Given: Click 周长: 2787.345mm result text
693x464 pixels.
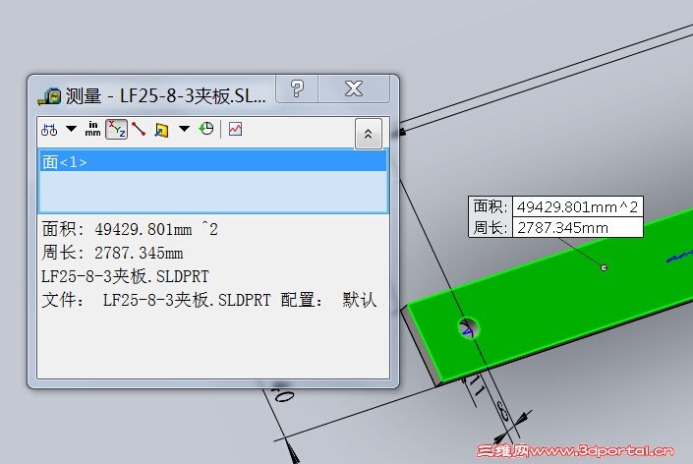Looking at the screenshot, I should pos(112,253).
